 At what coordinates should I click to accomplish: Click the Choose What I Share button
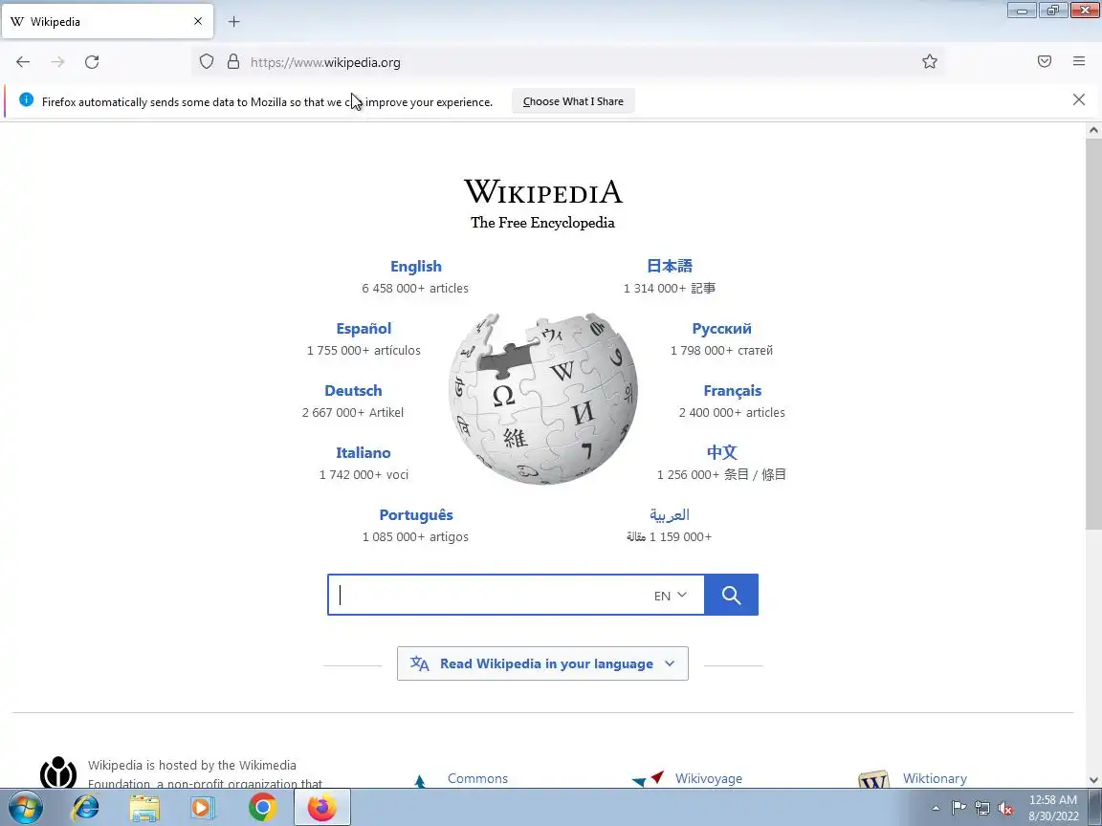point(573,101)
